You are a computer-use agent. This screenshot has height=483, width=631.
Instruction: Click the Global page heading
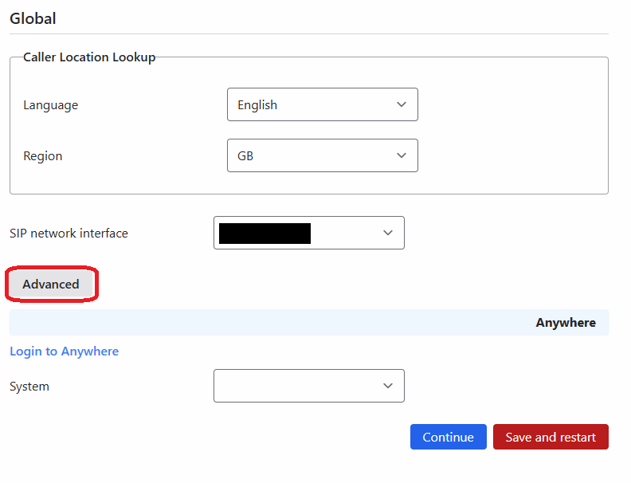tap(33, 18)
